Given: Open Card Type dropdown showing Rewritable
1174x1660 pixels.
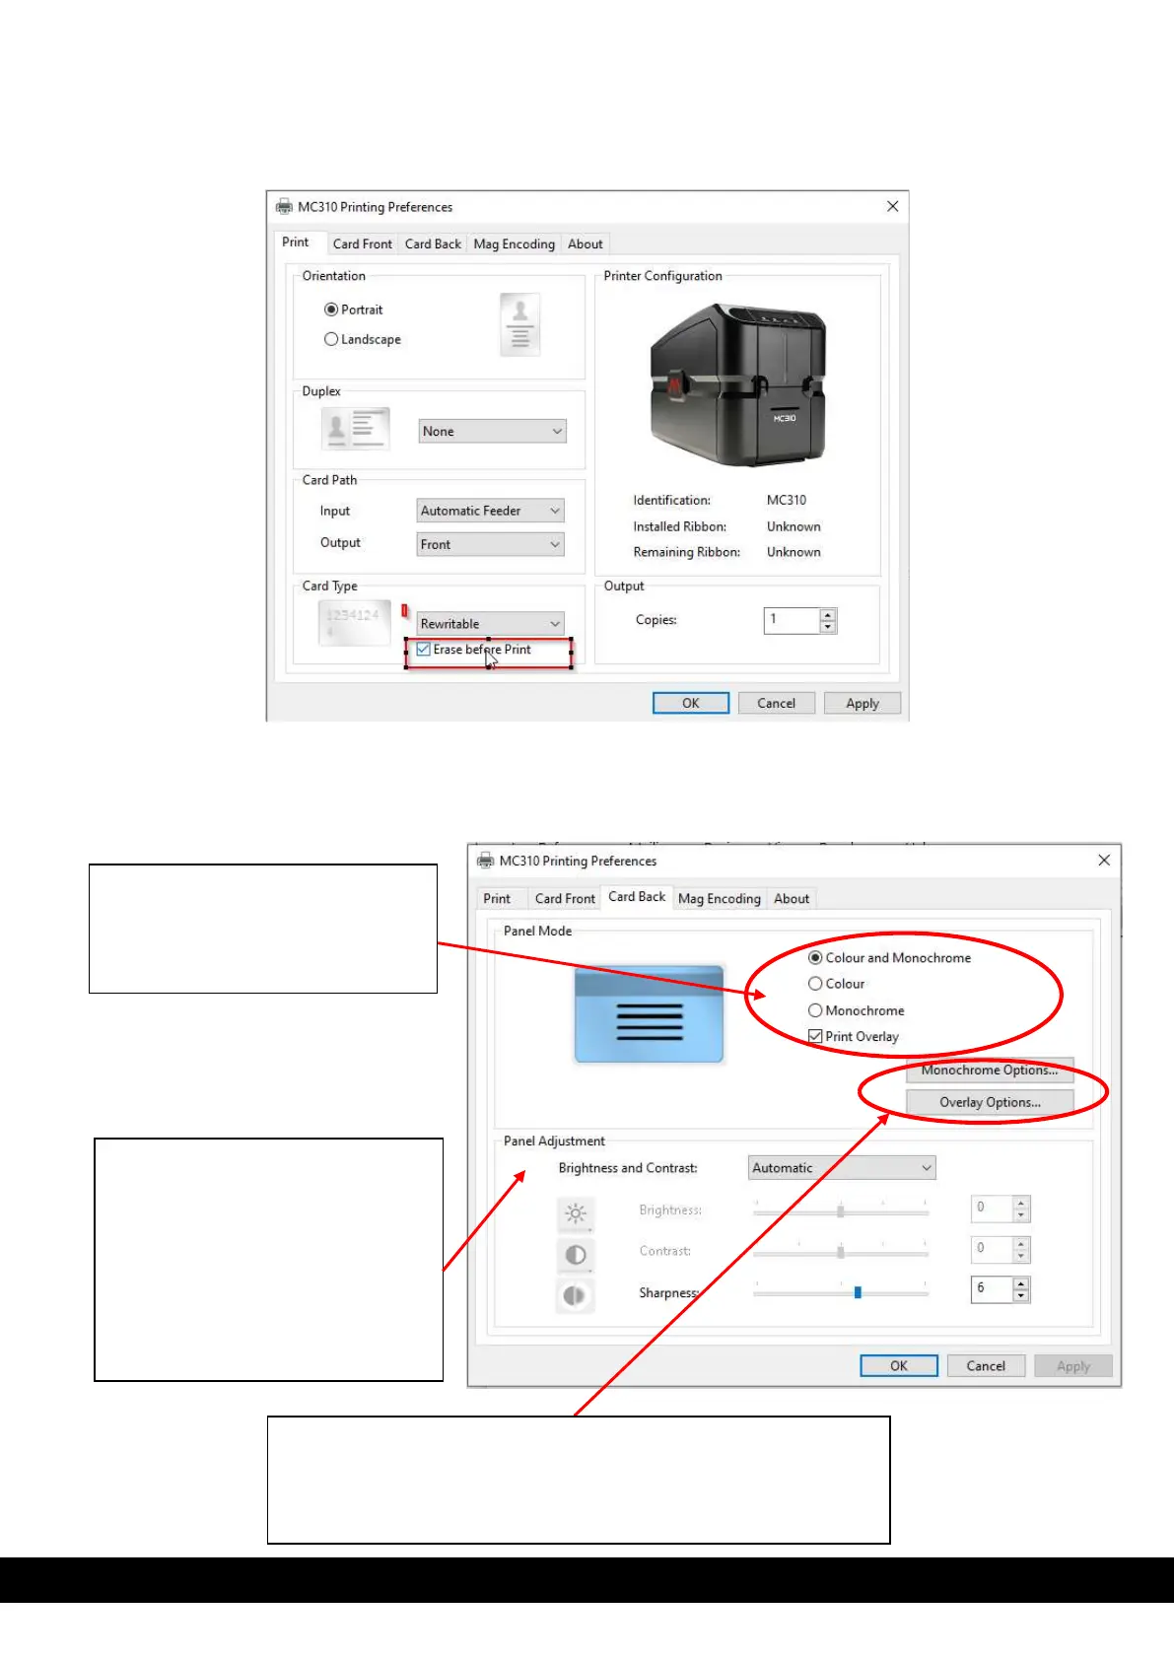Looking at the screenshot, I should (490, 624).
